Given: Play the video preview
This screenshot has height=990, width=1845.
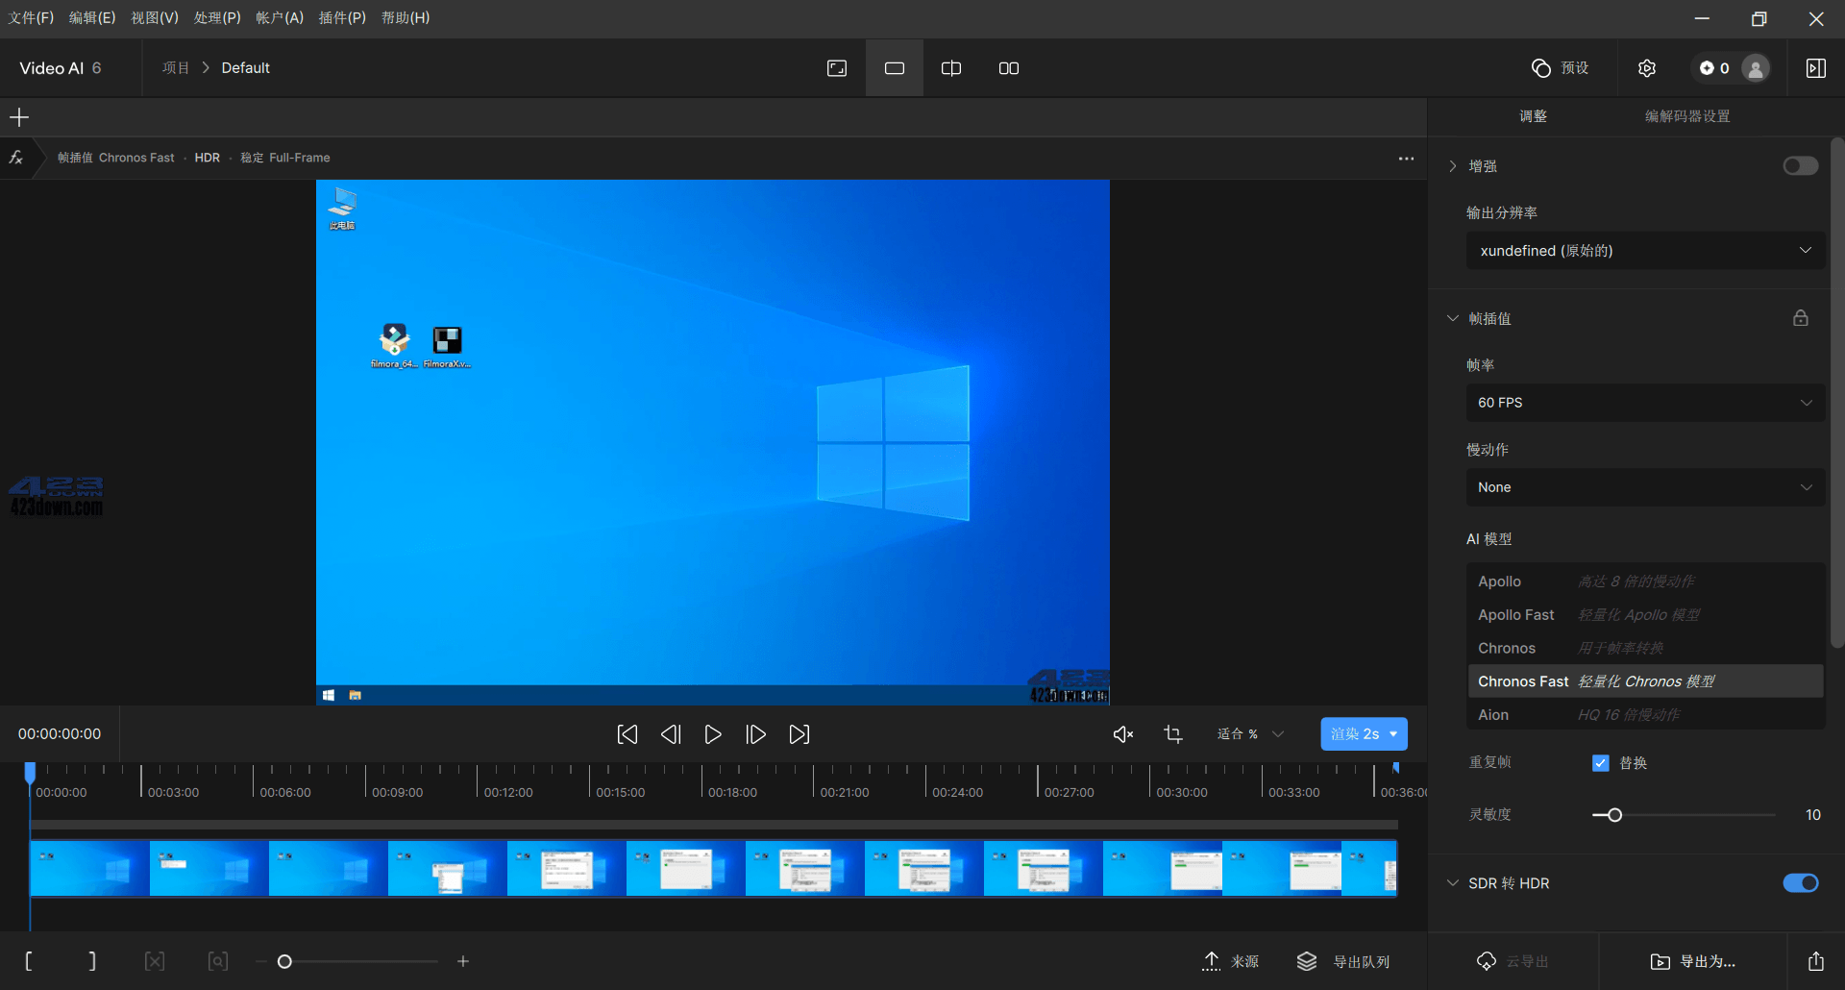Looking at the screenshot, I should point(713,734).
